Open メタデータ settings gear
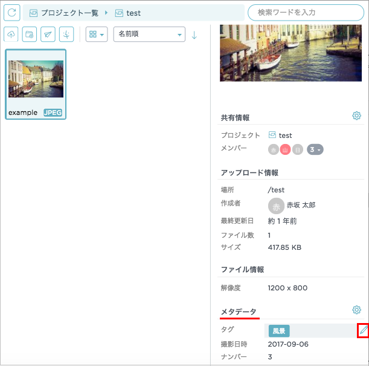The height and width of the screenshot is (366, 369). pyautogui.click(x=356, y=310)
